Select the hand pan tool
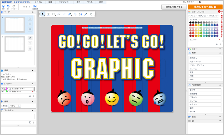224x135 pixels. coord(91,14)
